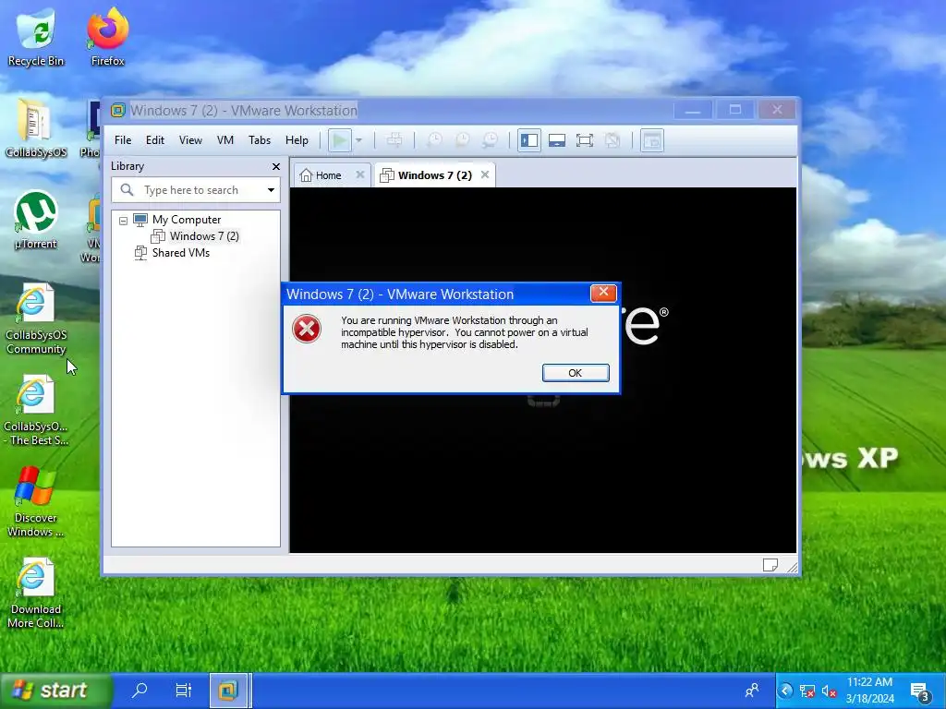
Task: Open the CollabSysOS folder icon
Action: tap(36, 128)
